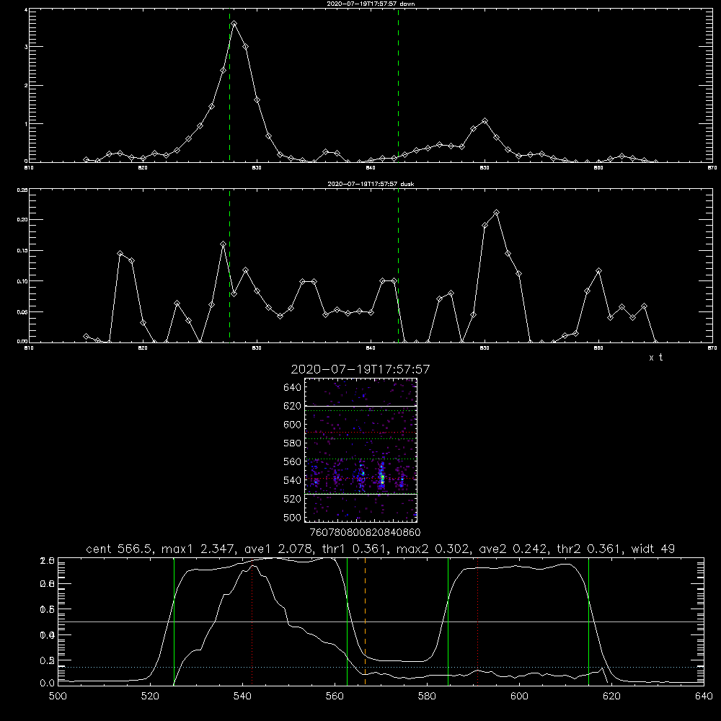Click the 0.10 tick label on the dusk plot y-axis
This screenshot has height=721, width=721.
click(x=22, y=281)
